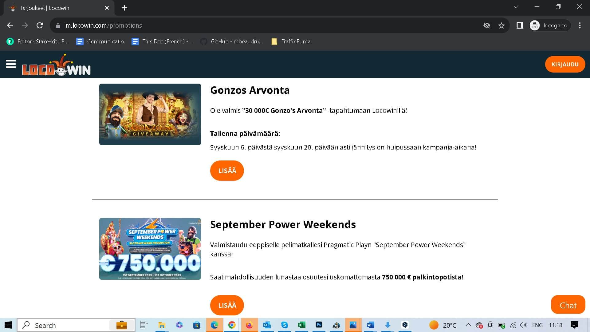The image size is (590, 332).
Task: Open the Windows Start menu
Action: click(8, 325)
